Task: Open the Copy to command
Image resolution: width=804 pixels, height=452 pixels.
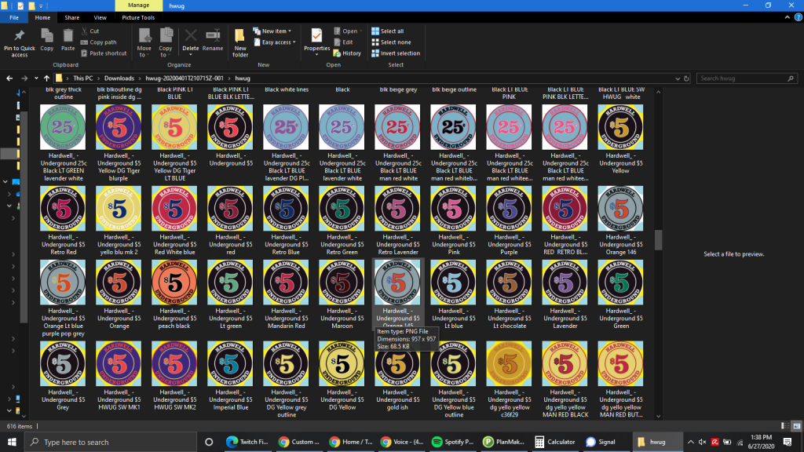Action: [166, 43]
